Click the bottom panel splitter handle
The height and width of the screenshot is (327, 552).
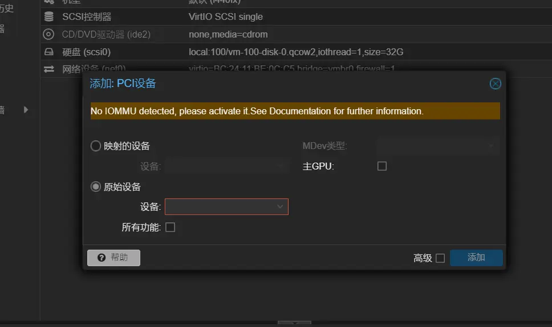pyautogui.click(x=294, y=323)
